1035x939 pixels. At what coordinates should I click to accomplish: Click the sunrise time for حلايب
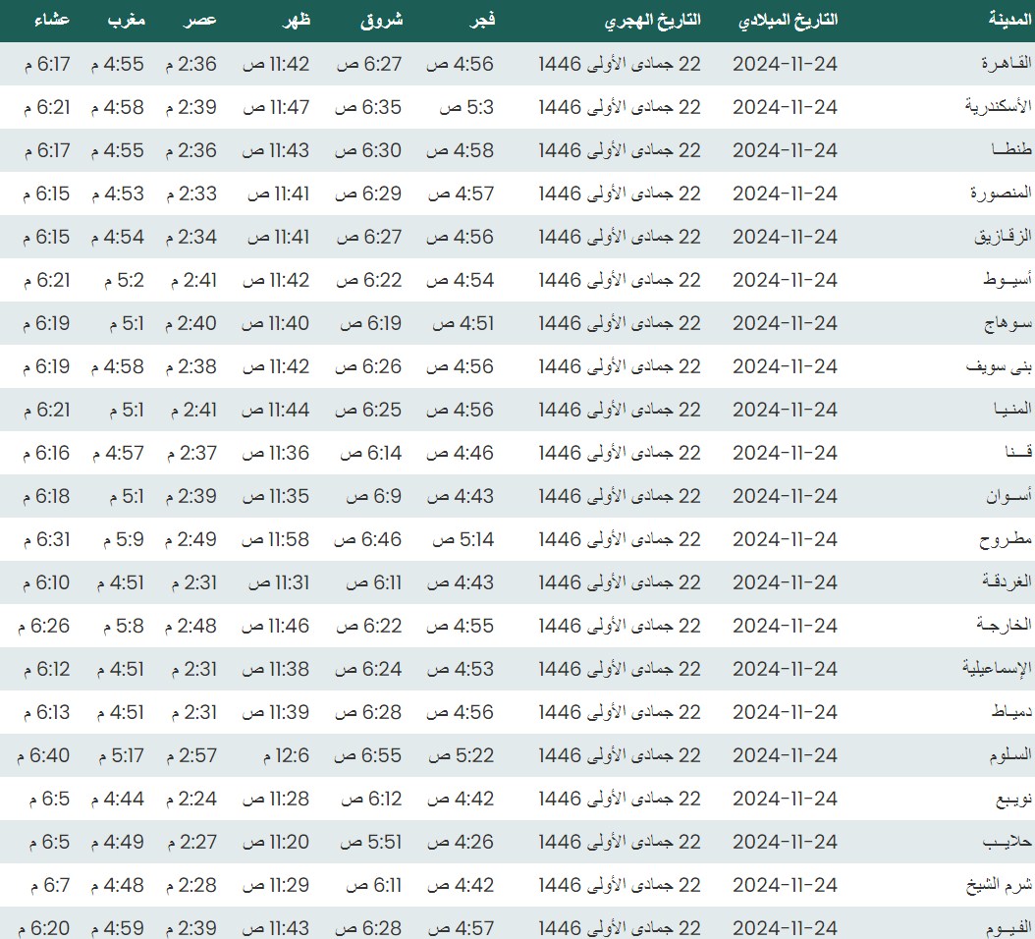(x=369, y=842)
